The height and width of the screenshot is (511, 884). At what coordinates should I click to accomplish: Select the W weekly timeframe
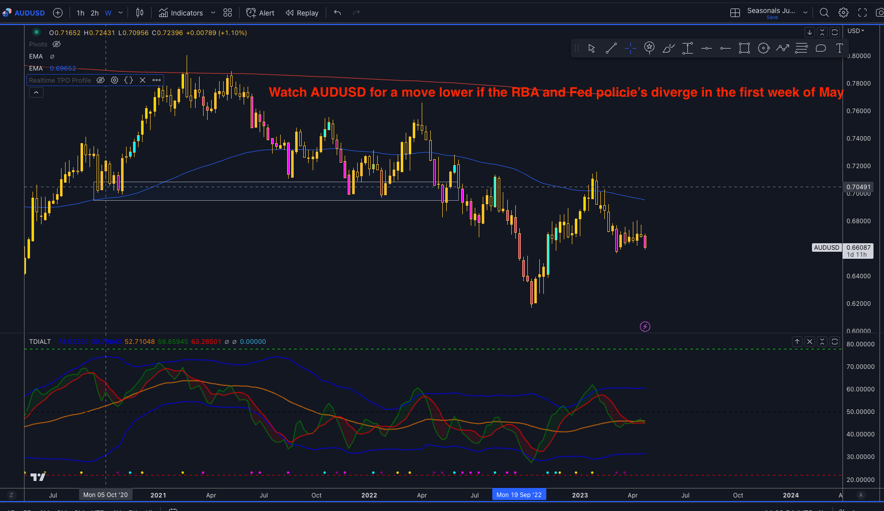point(108,13)
